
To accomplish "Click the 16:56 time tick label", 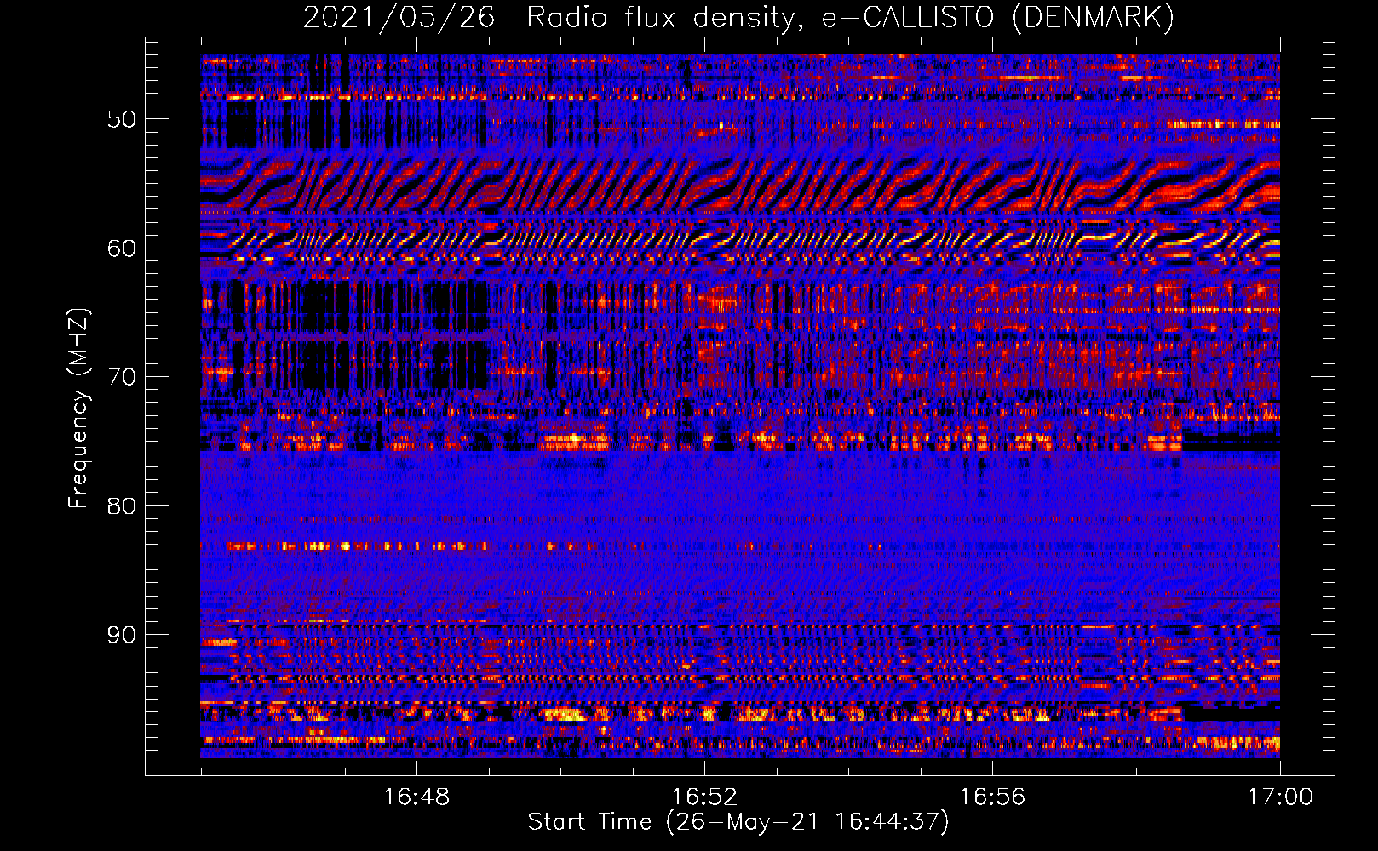I will tap(992, 797).
